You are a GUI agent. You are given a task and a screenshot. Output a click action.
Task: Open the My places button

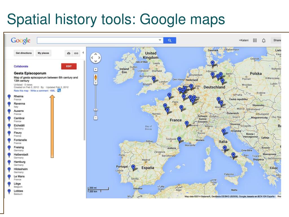coord(43,53)
